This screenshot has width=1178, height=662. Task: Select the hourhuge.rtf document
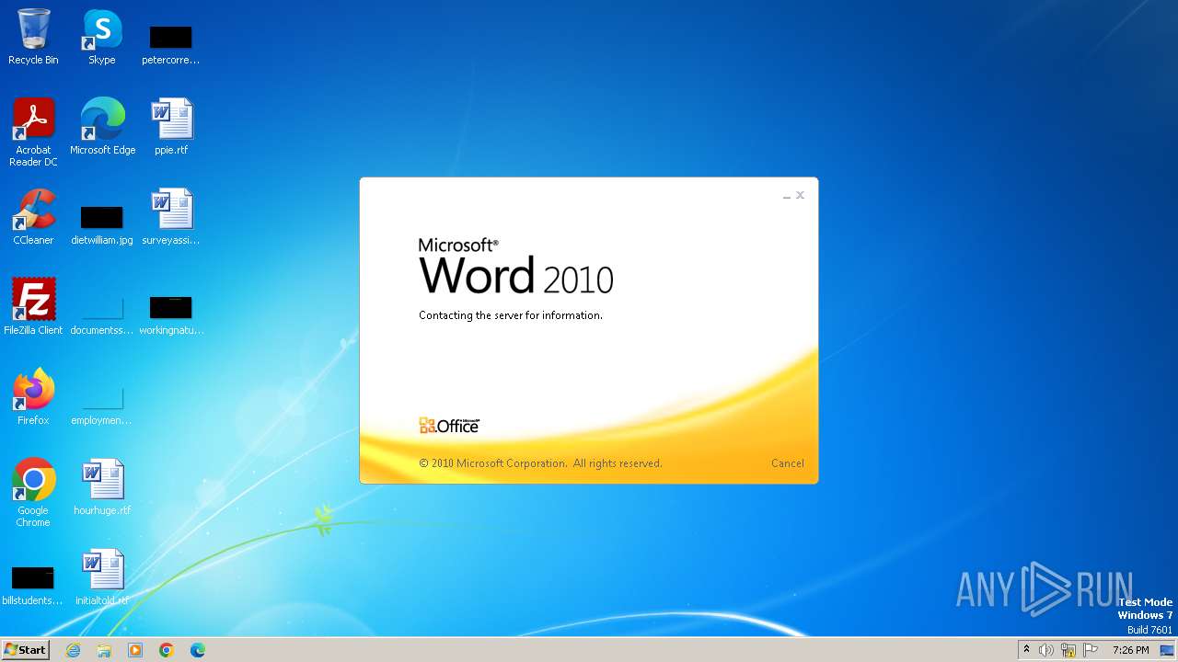[102, 487]
